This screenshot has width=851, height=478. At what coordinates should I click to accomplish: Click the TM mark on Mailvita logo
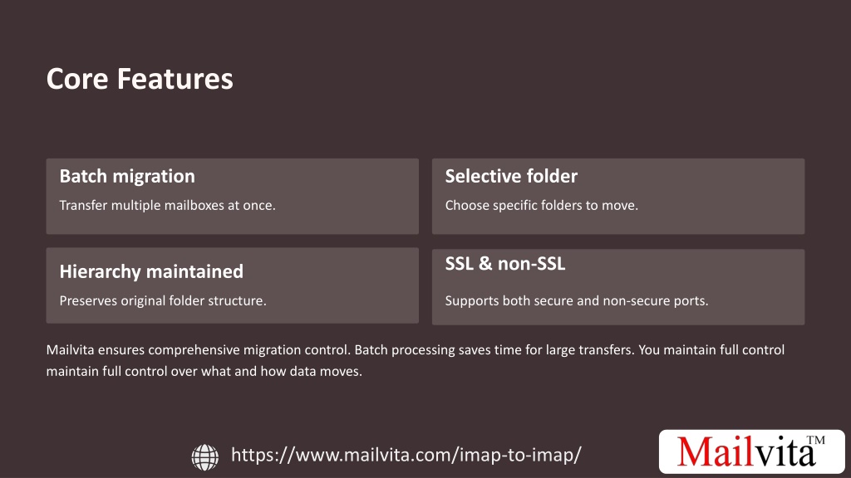(816, 440)
